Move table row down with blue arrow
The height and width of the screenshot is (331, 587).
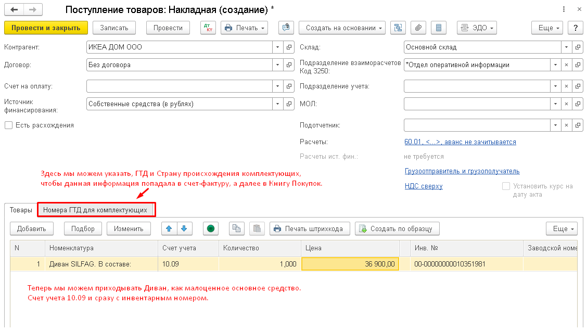click(x=184, y=228)
